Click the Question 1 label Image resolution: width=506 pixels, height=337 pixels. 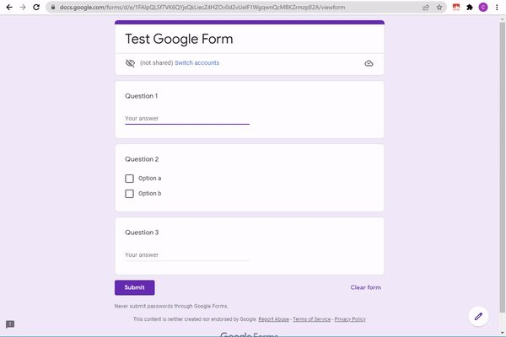point(142,96)
